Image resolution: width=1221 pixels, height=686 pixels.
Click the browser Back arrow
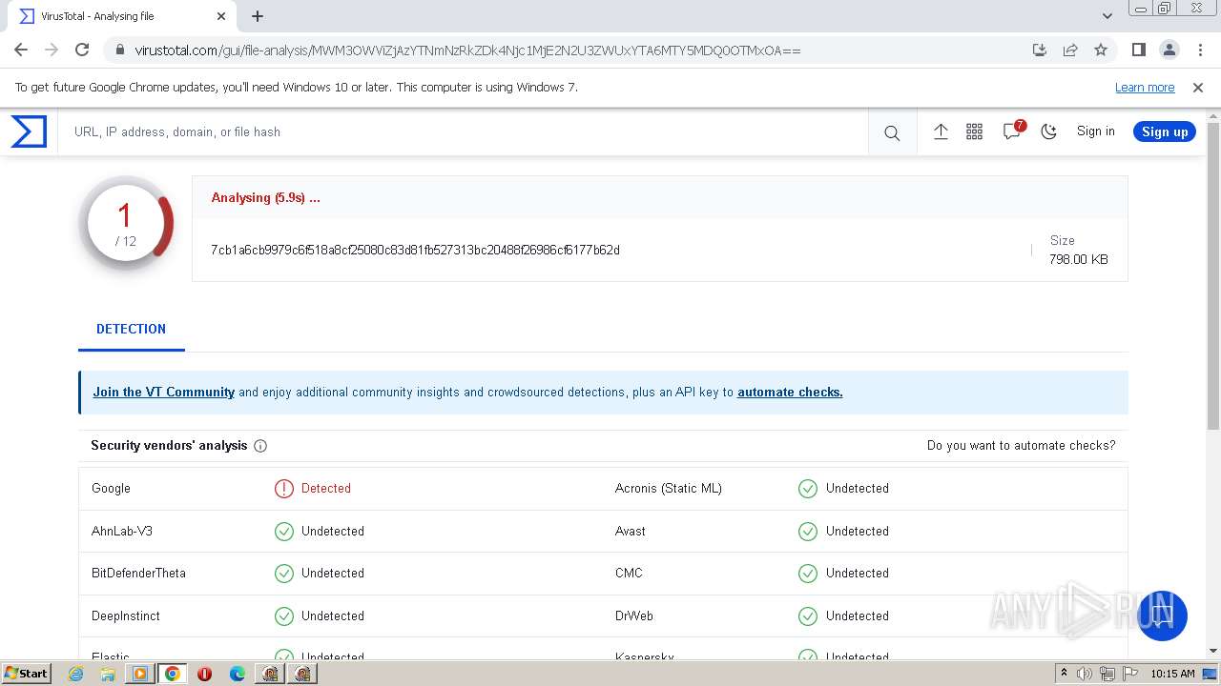click(21, 50)
